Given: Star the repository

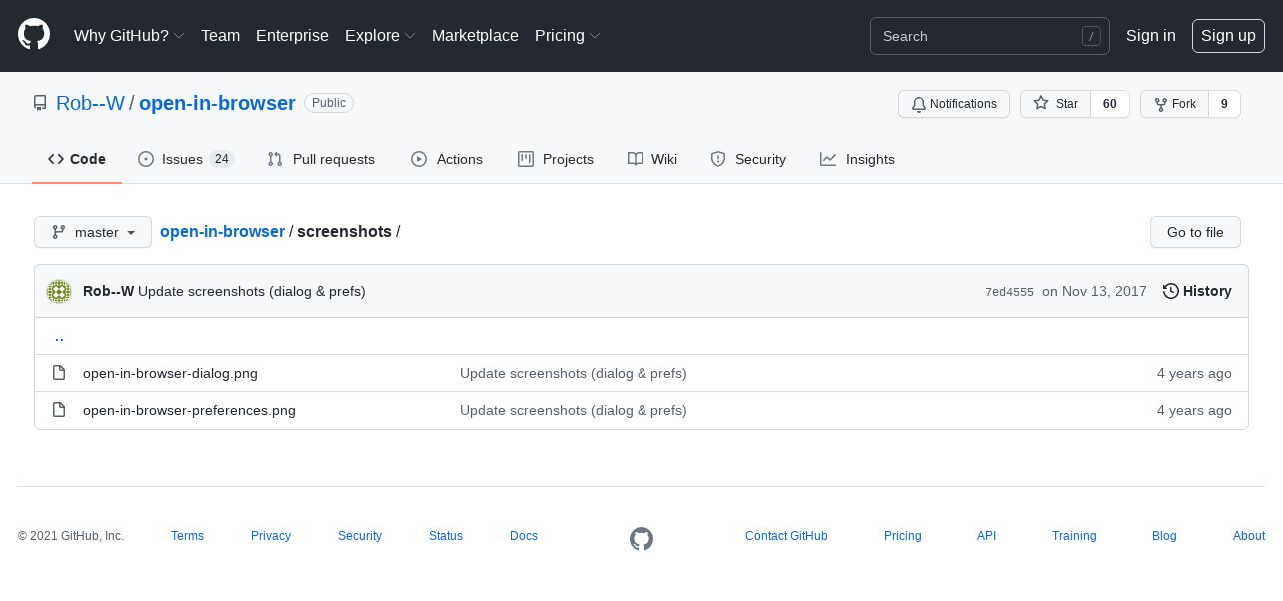Looking at the screenshot, I should click(x=1055, y=104).
